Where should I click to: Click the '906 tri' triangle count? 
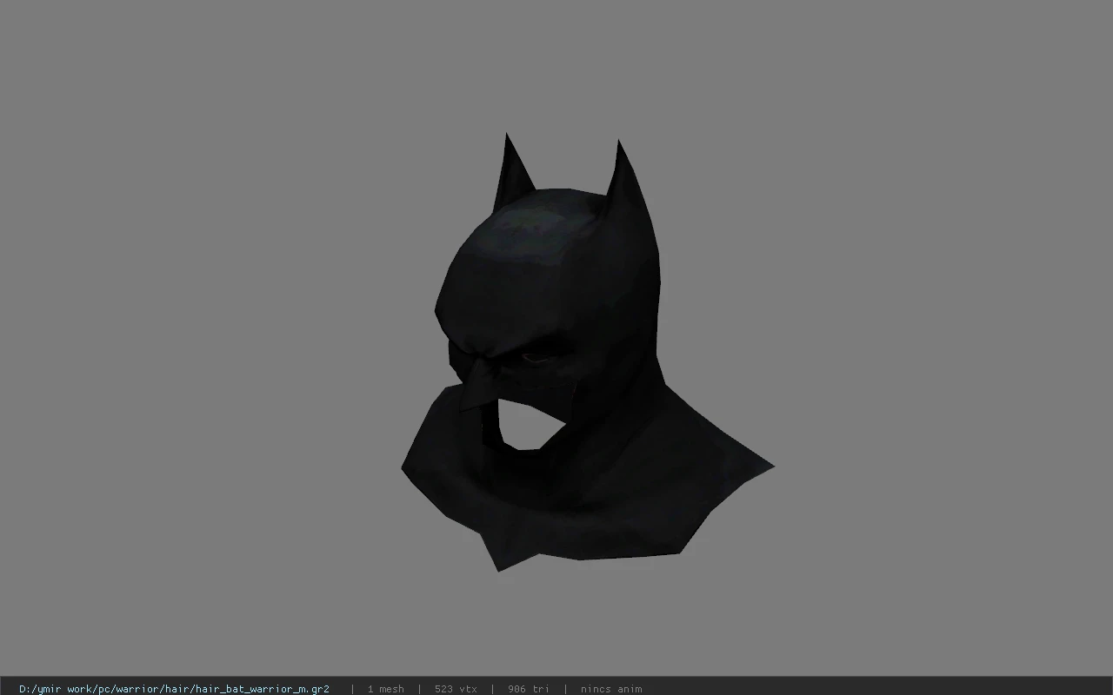click(x=529, y=689)
